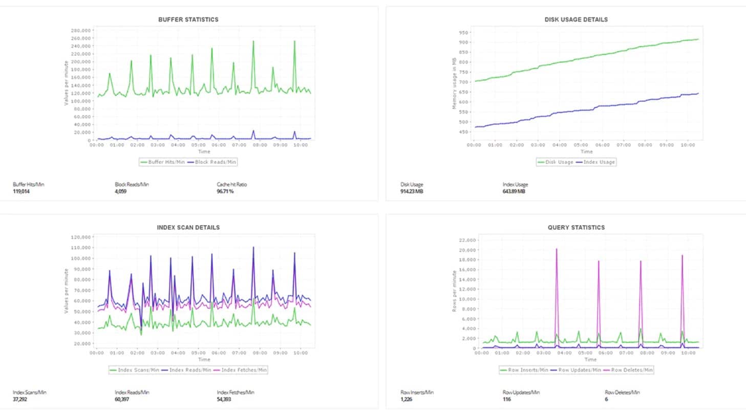Screen dimensions: 746x412
Task: Click the INDEX SCAN DETAILS chart title
Action: coord(189,227)
